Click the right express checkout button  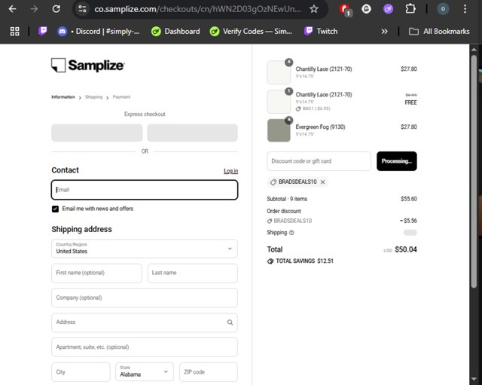coord(192,133)
